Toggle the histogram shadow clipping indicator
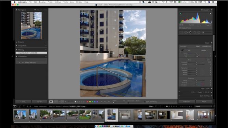Screen dimensions: 228x128 pos(180,14)
